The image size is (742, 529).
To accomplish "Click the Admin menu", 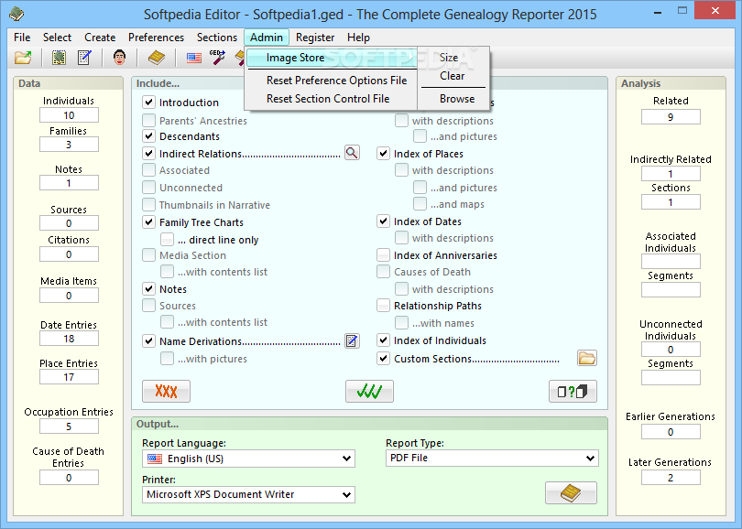I will [x=267, y=38].
